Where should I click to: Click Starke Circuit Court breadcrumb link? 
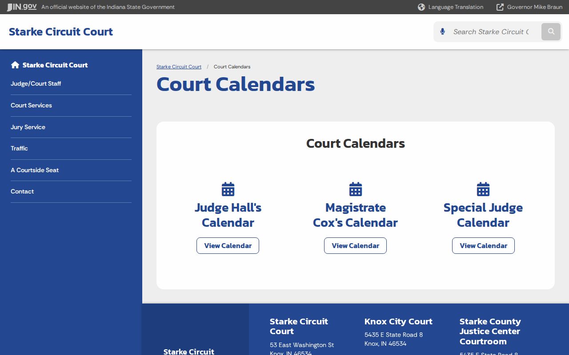(179, 67)
